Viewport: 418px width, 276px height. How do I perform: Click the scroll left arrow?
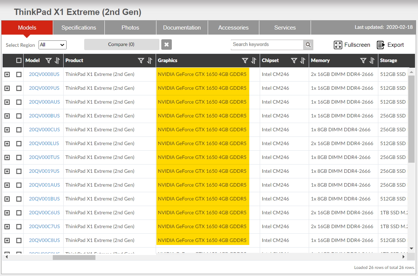coord(6,257)
